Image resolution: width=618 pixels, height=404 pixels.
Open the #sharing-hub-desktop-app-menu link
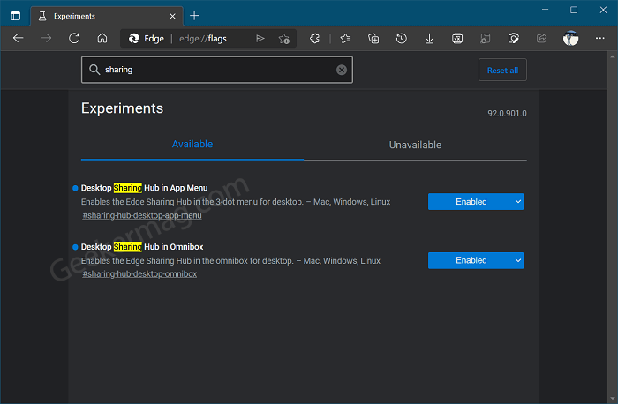pyautogui.click(x=142, y=215)
